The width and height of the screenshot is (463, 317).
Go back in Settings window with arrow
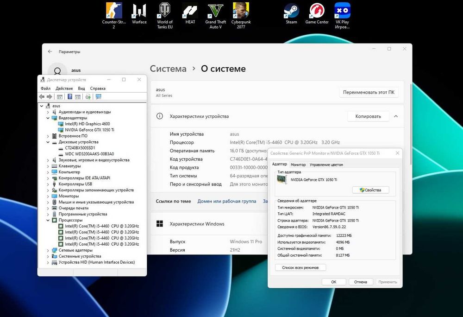[x=50, y=51]
